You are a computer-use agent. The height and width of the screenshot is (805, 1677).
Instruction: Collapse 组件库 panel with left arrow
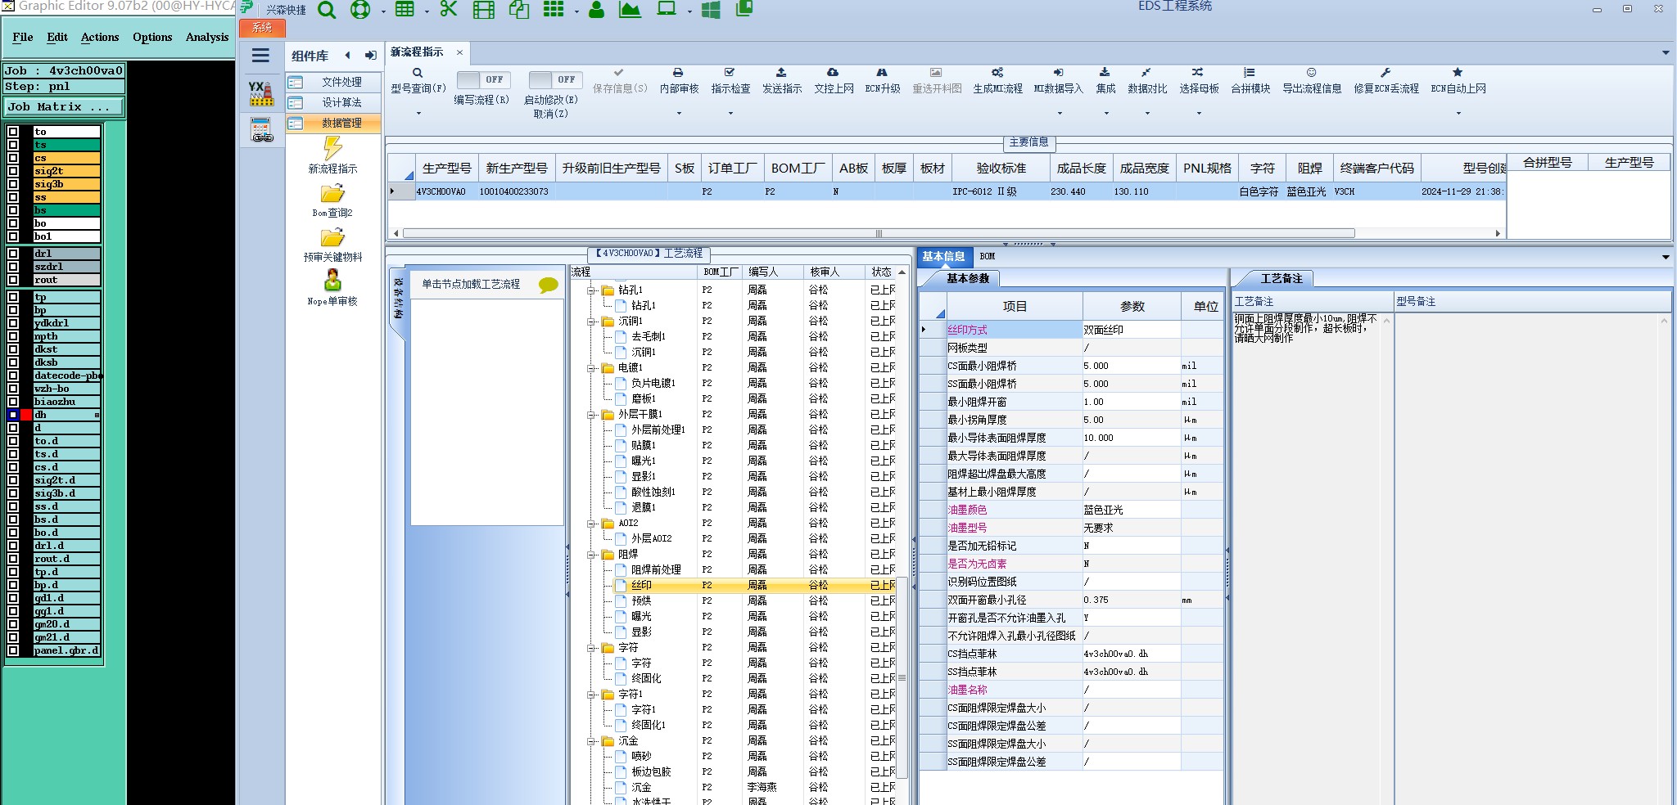click(x=347, y=56)
